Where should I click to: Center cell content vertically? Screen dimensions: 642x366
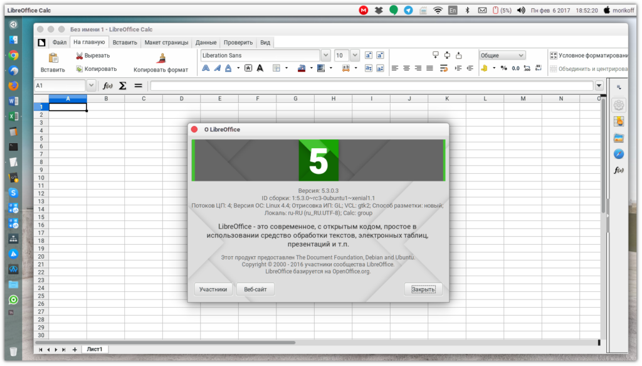[447, 55]
